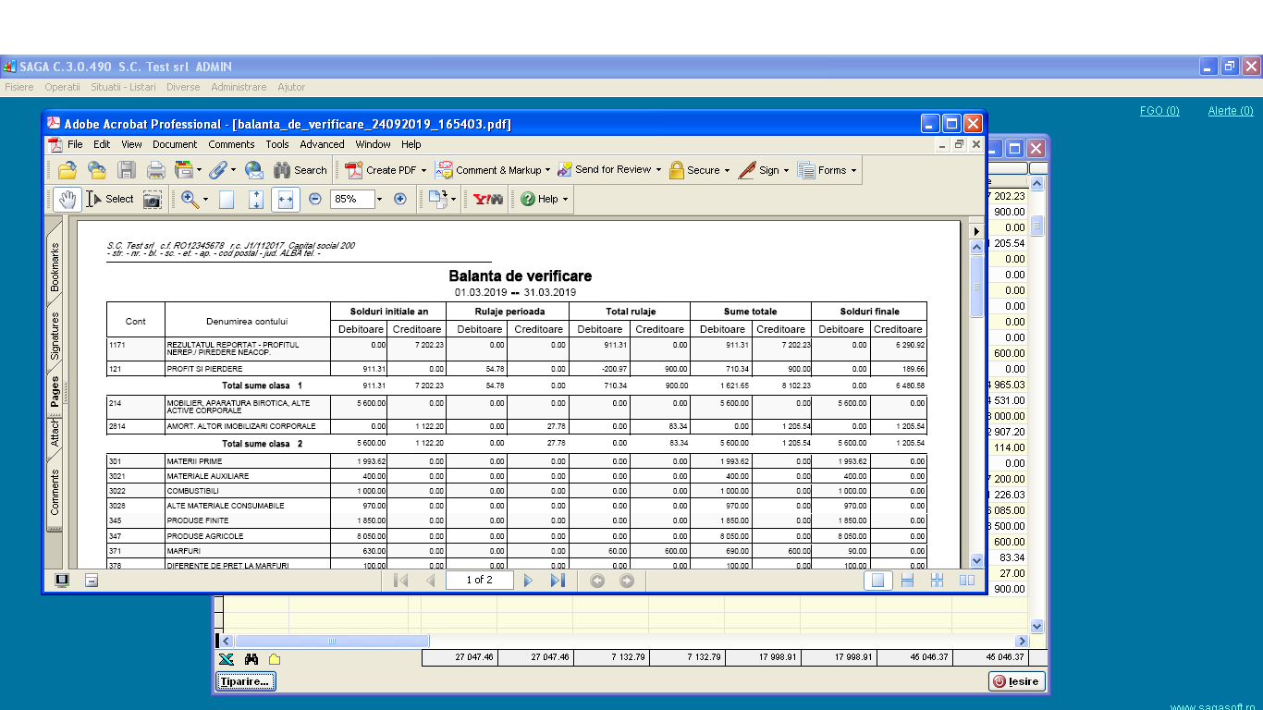Open the Document menu
The height and width of the screenshot is (710, 1263).
175,144
